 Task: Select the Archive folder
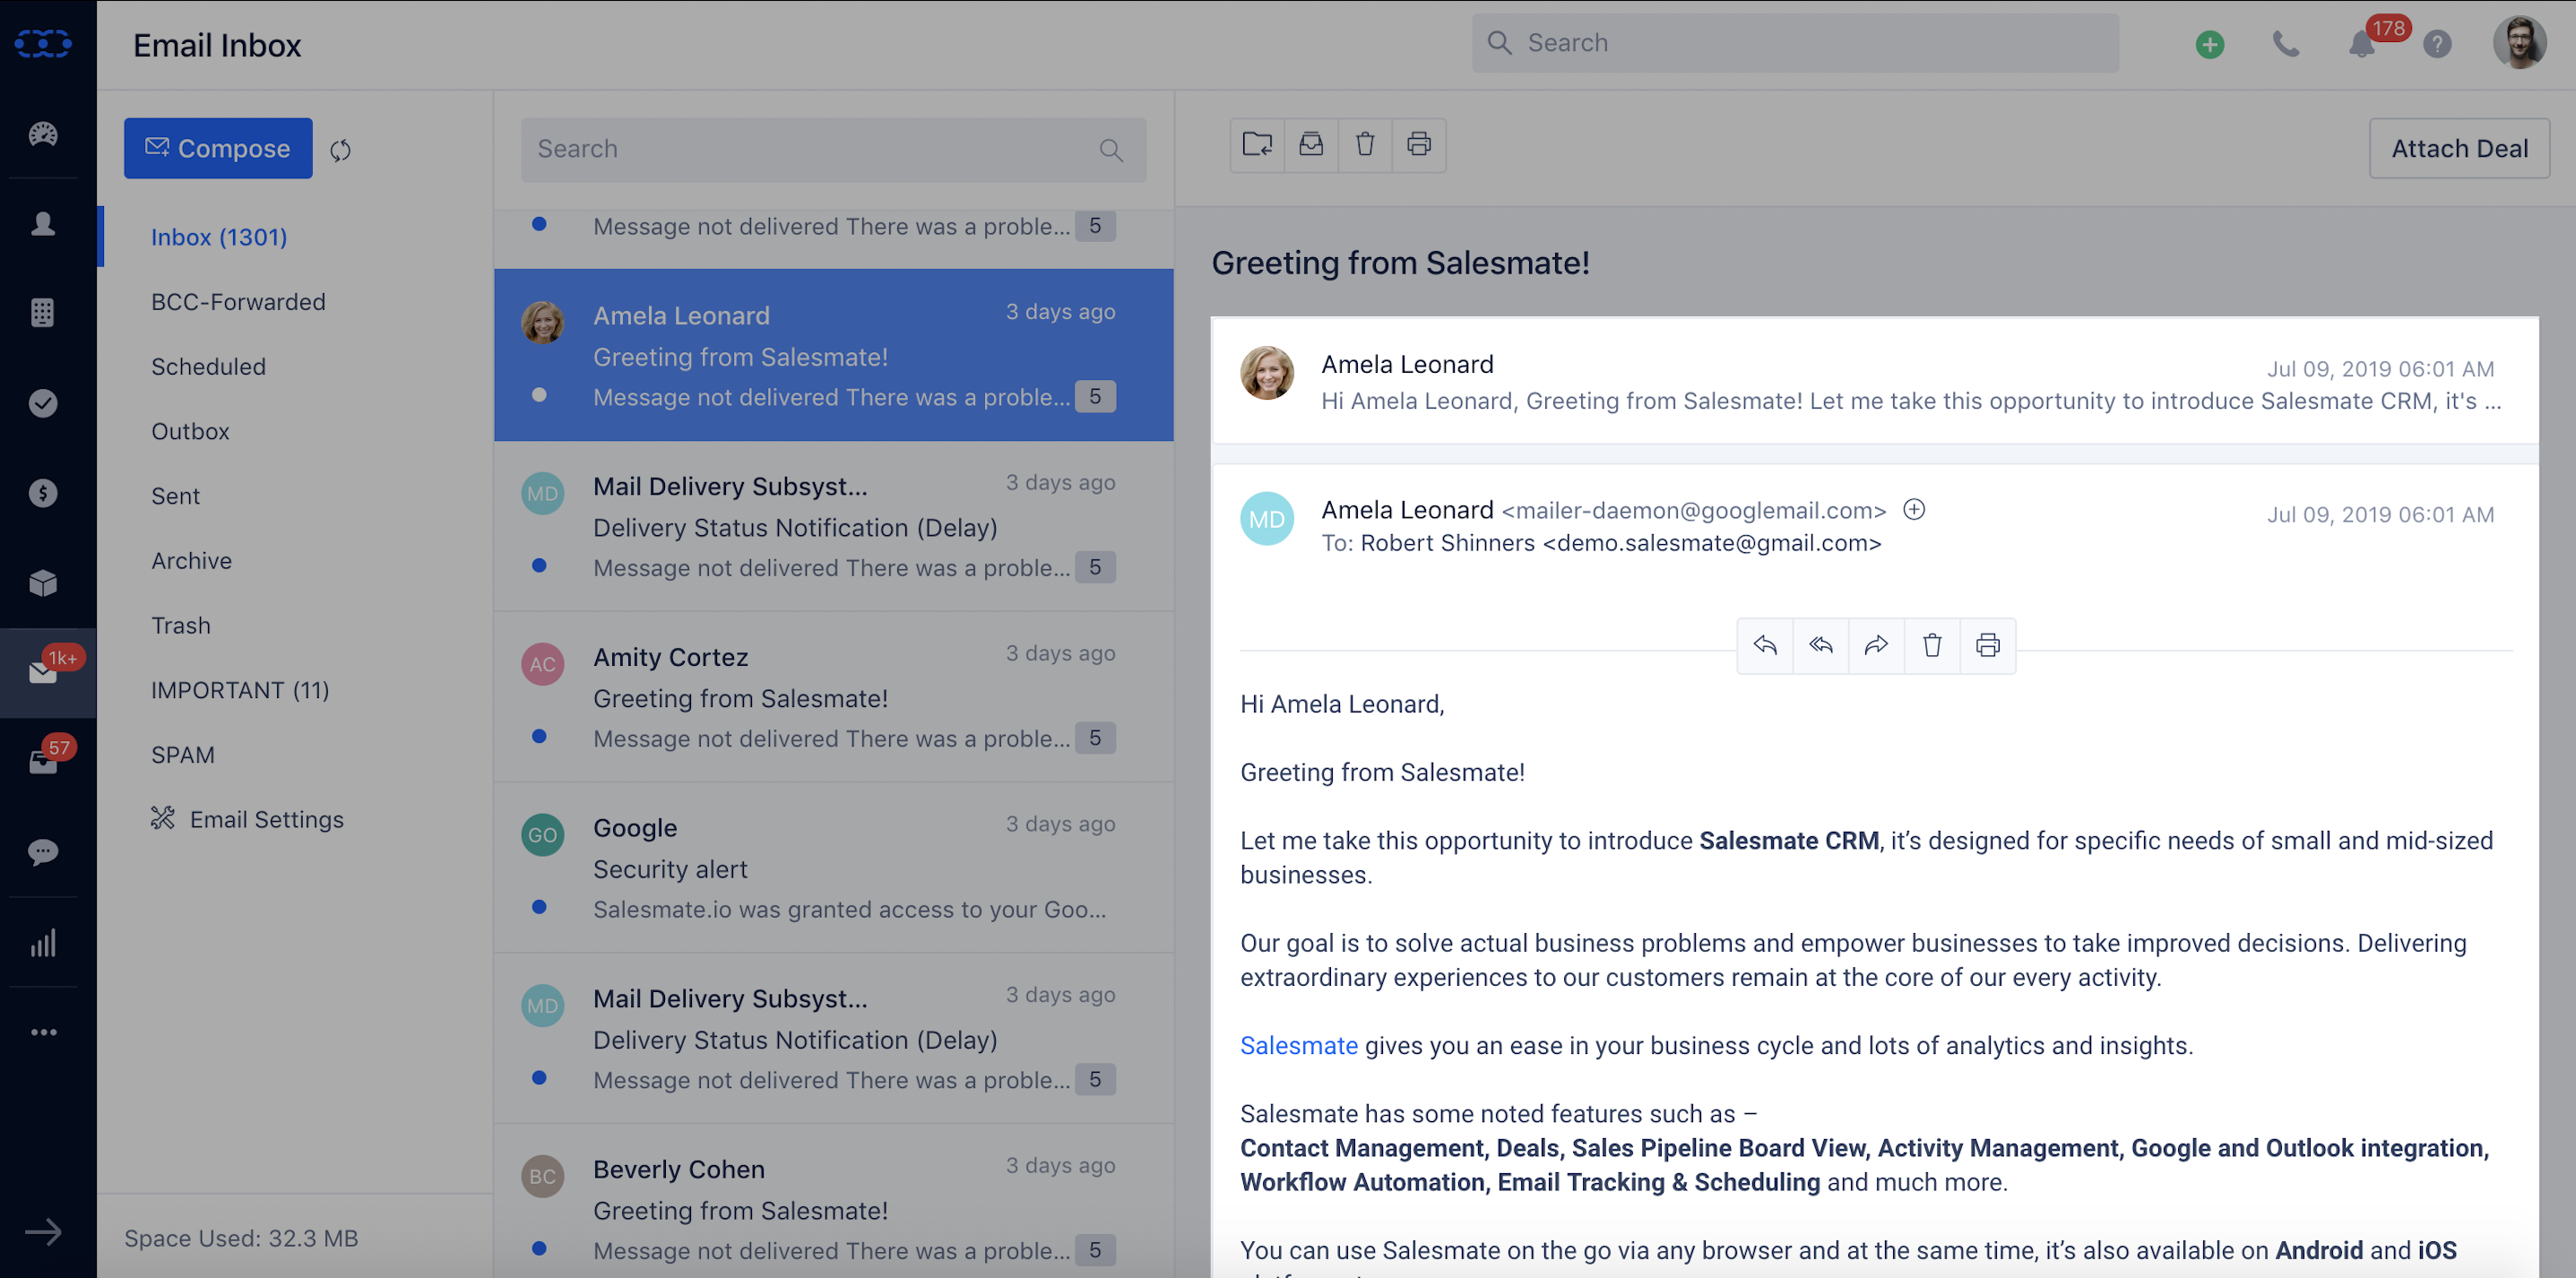pyautogui.click(x=191, y=561)
